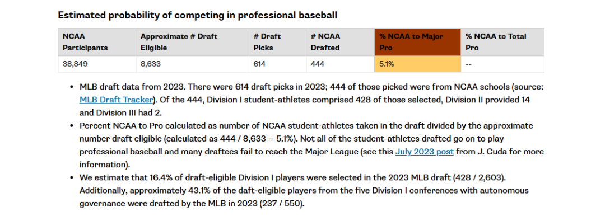Click the # Draft Picks column header
The image size is (605, 216).
[x=278, y=42]
